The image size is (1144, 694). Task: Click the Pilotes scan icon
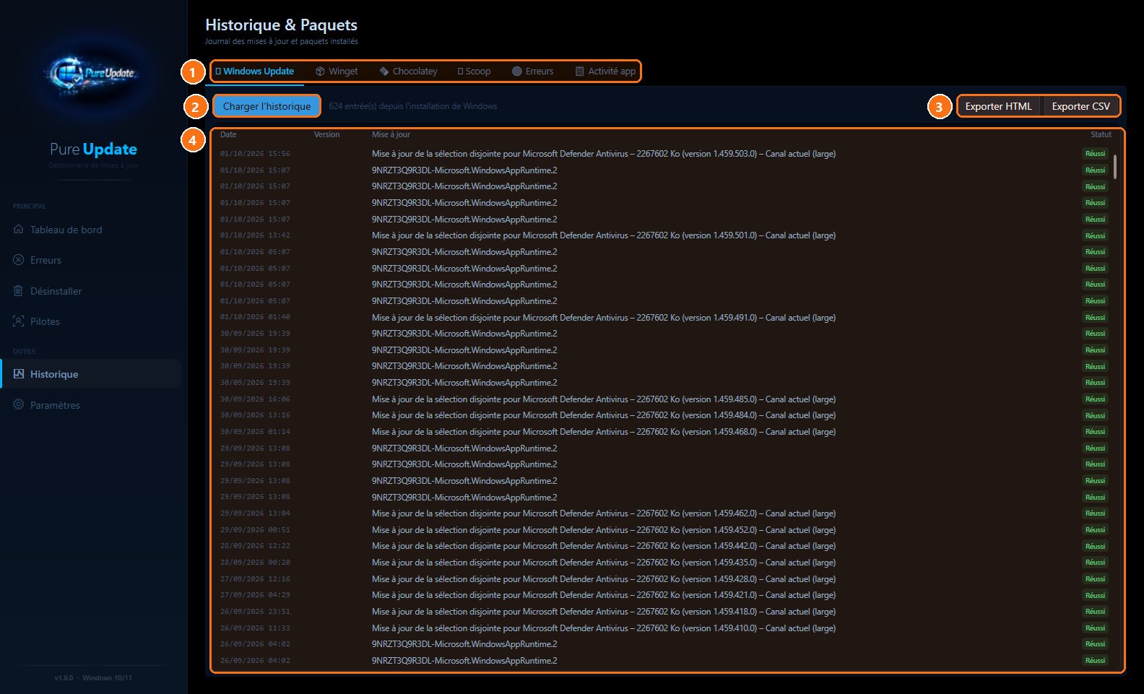[19, 321]
